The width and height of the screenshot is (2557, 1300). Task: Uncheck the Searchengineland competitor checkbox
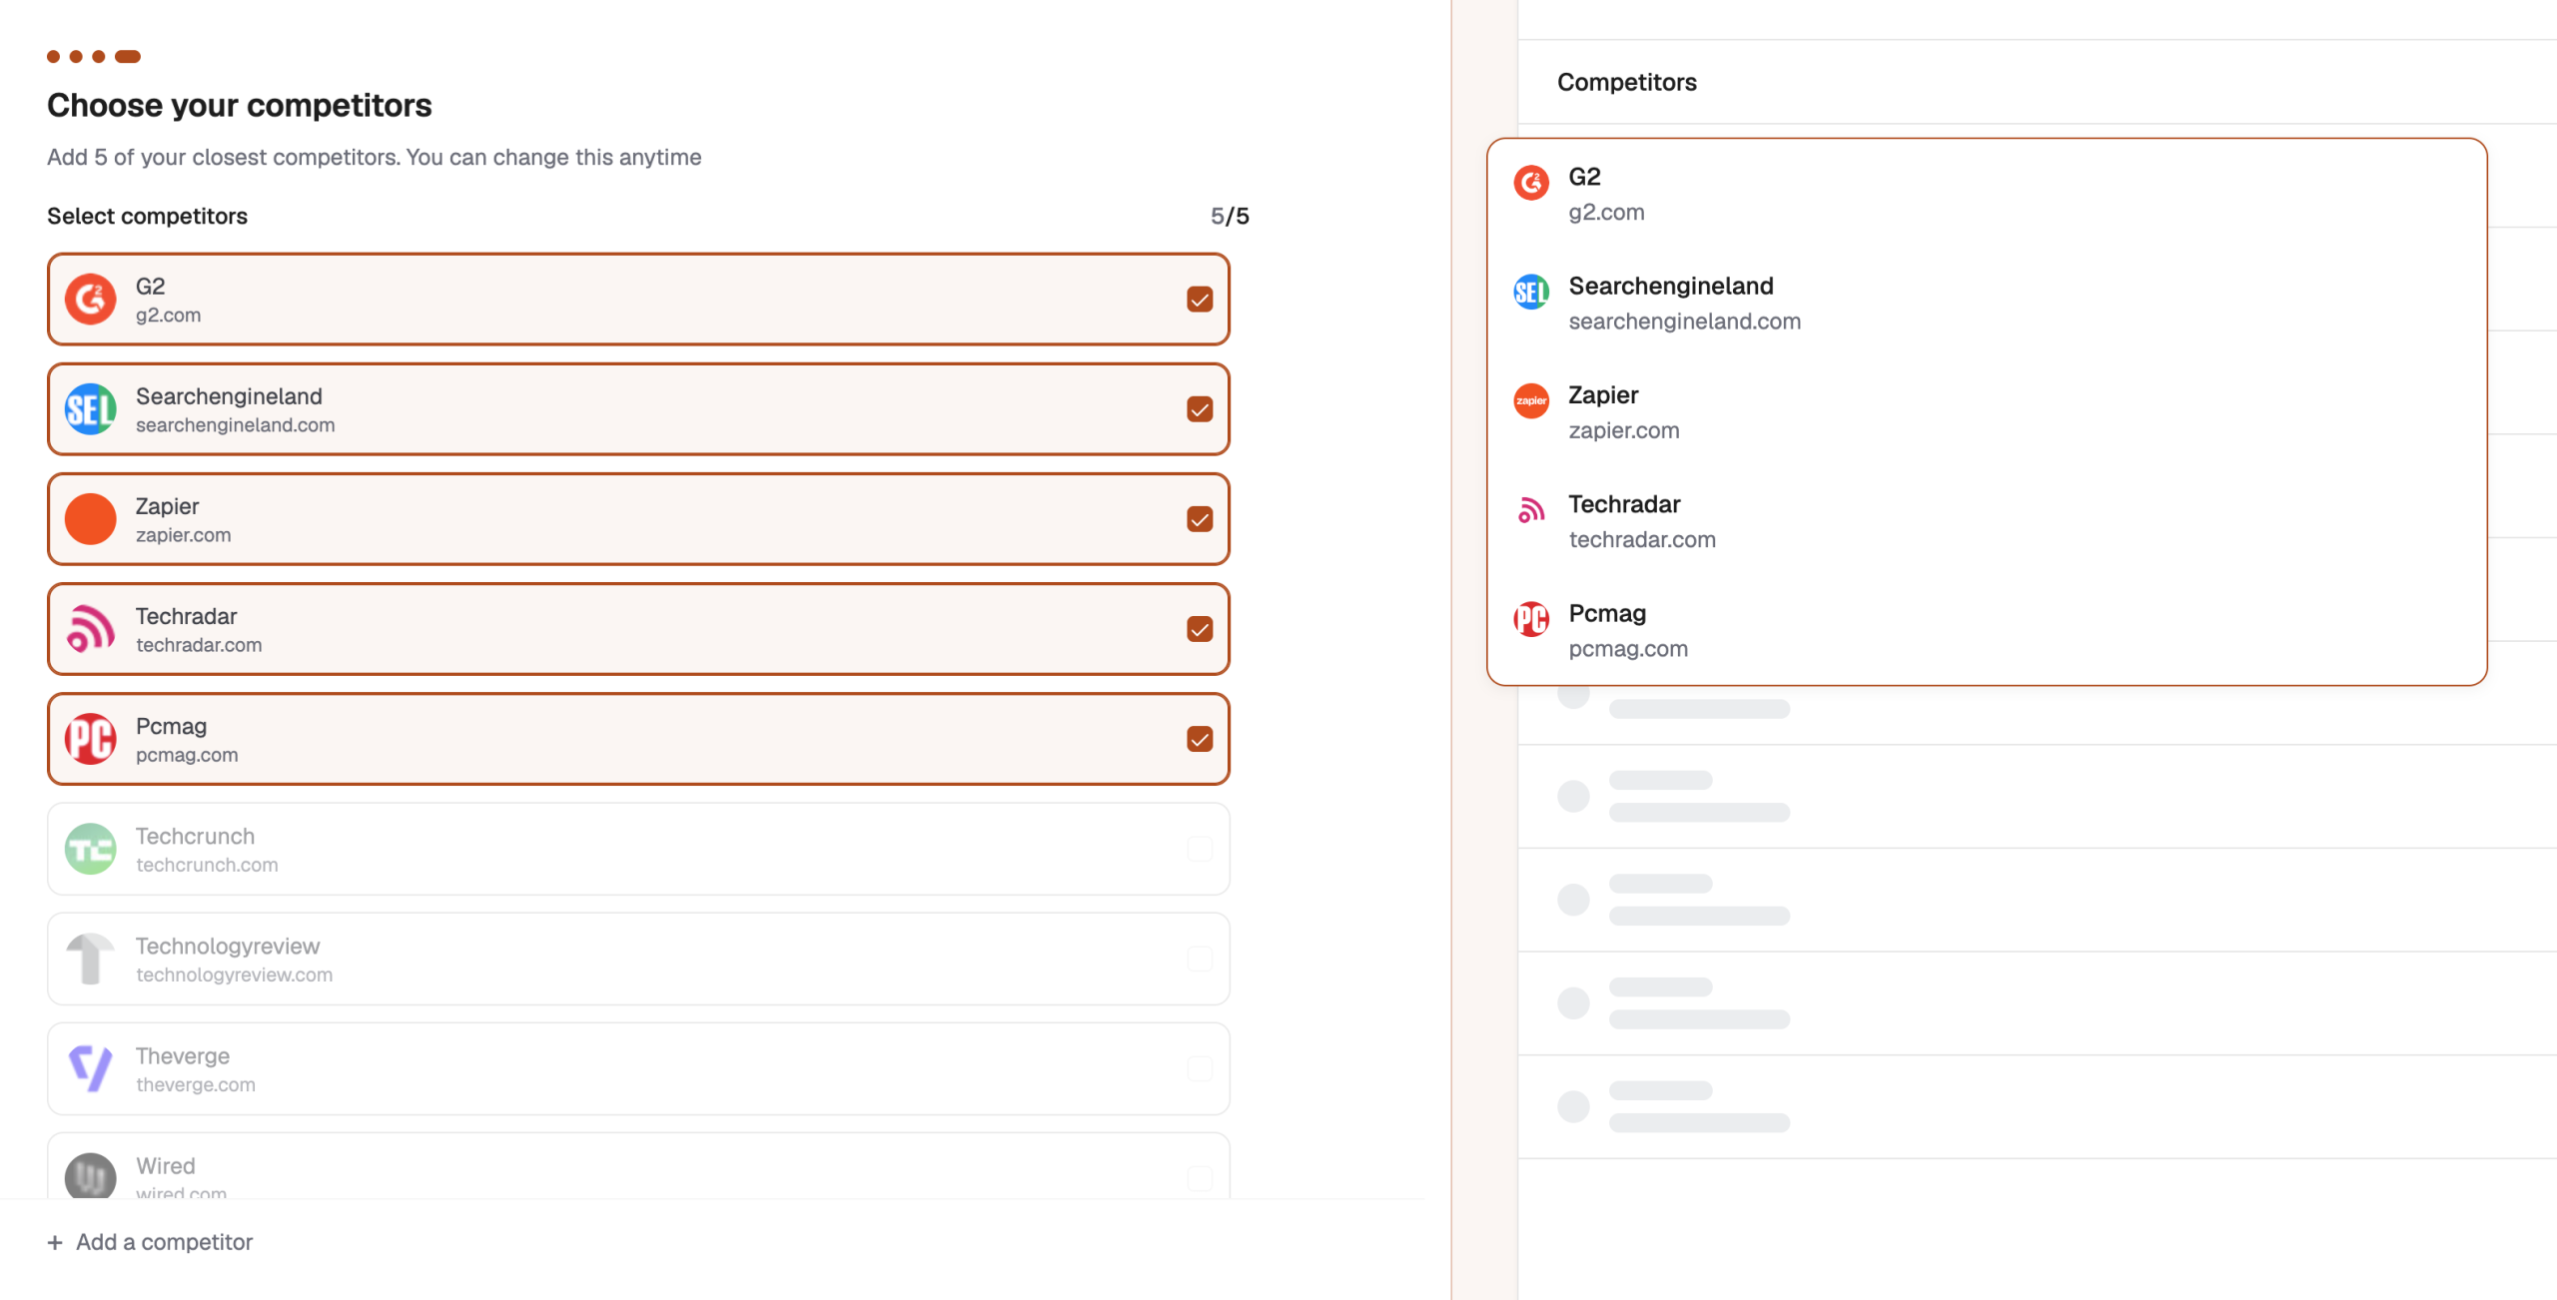coord(1200,409)
